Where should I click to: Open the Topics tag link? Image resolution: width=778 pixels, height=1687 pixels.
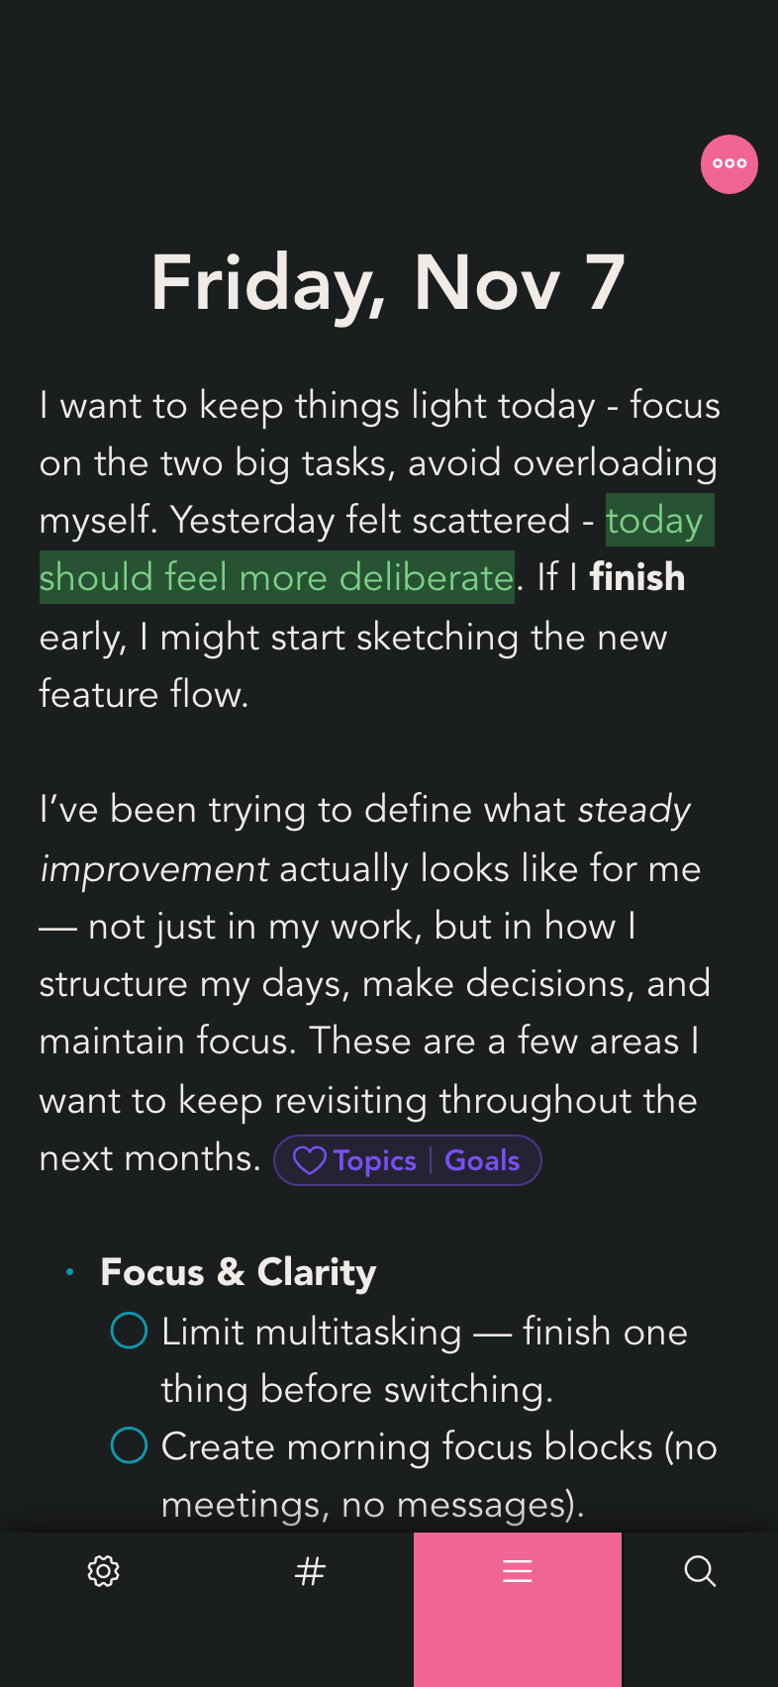pos(375,1160)
